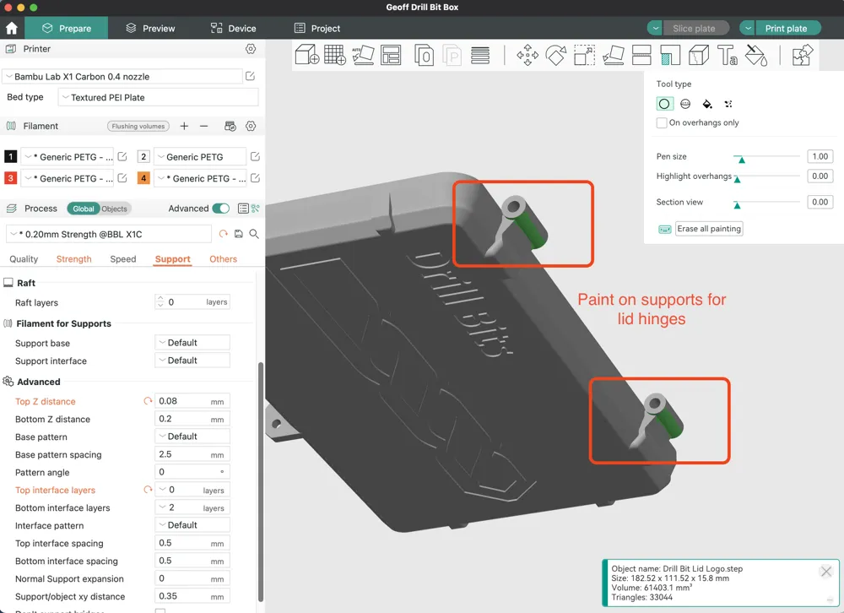Reset Top Z distance to default
Image resolution: width=844 pixels, height=613 pixels.
[x=148, y=401]
